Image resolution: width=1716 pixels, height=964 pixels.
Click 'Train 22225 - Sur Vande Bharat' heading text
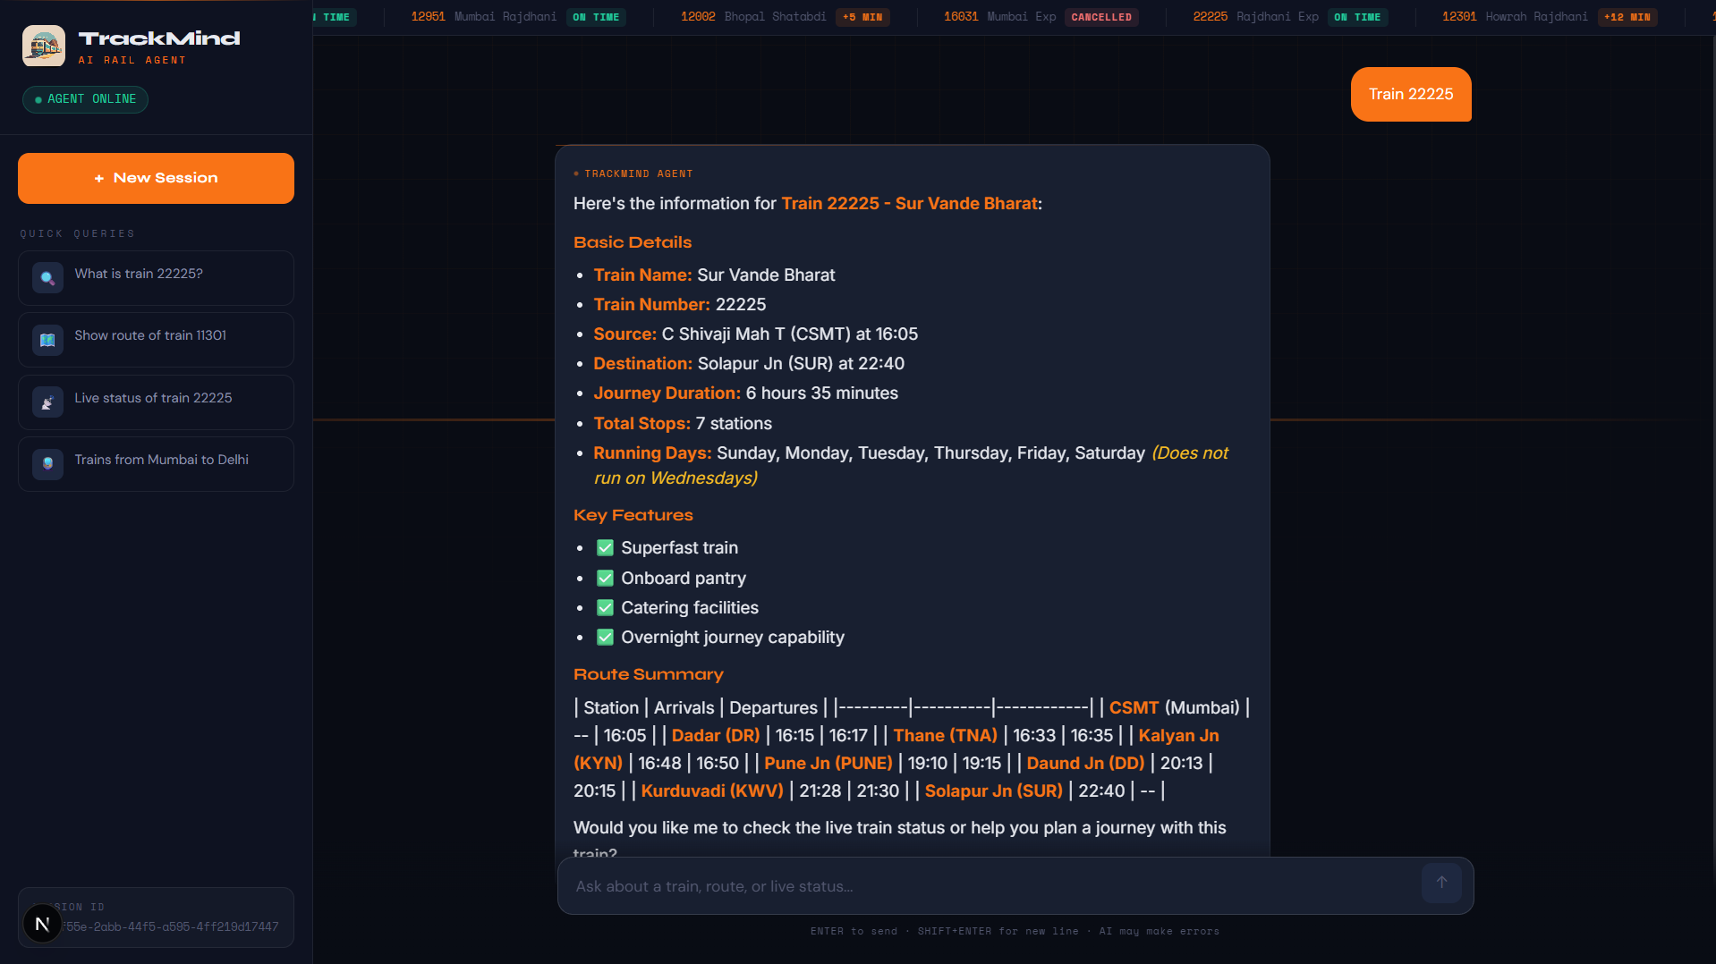[x=909, y=204]
